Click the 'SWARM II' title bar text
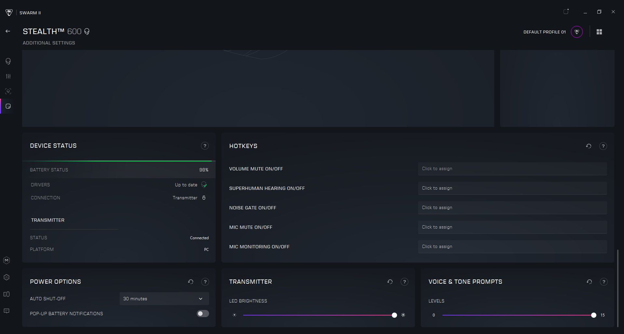Image resolution: width=624 pixels, height=334 pixels. 30,13
